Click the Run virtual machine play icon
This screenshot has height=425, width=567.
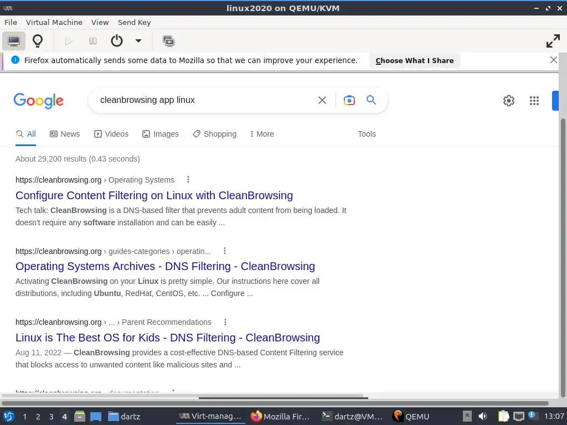(x=69, y=41)
